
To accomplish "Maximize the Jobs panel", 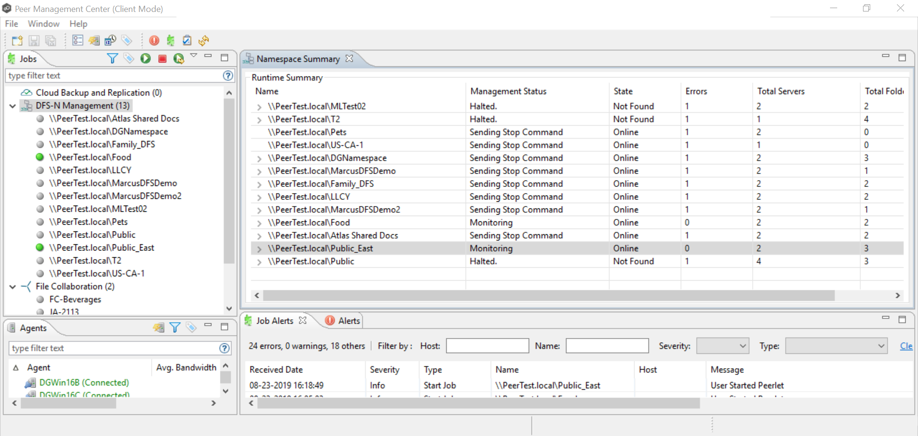I will [224, 57].
